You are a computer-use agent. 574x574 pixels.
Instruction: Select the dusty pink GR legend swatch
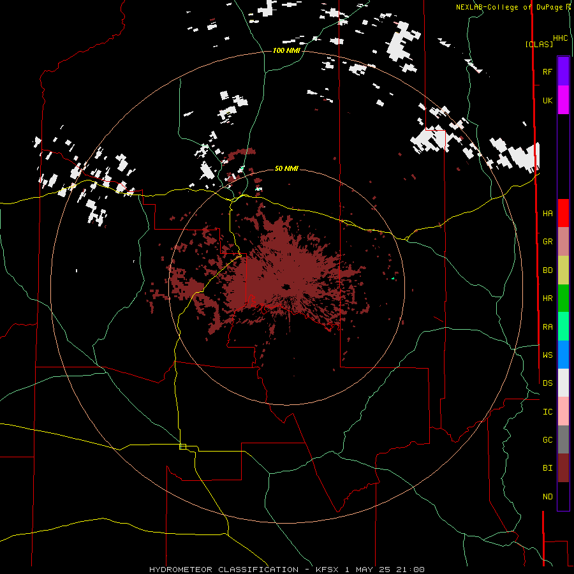pyautogui.click(x=563, y=242)
